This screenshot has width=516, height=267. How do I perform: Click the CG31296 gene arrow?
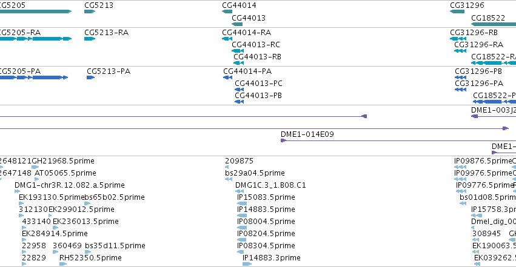[x=457, y=12]
